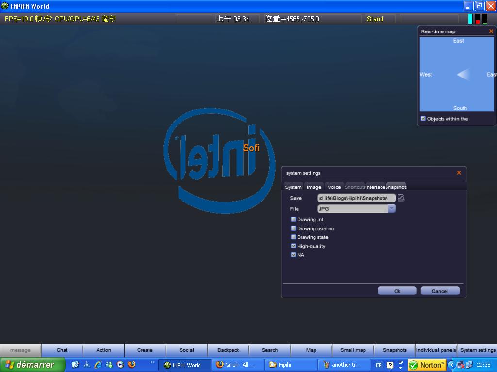Launch Firefox from quick launch bar
Viewport: 497px width, 372px height.
(132, 364)
